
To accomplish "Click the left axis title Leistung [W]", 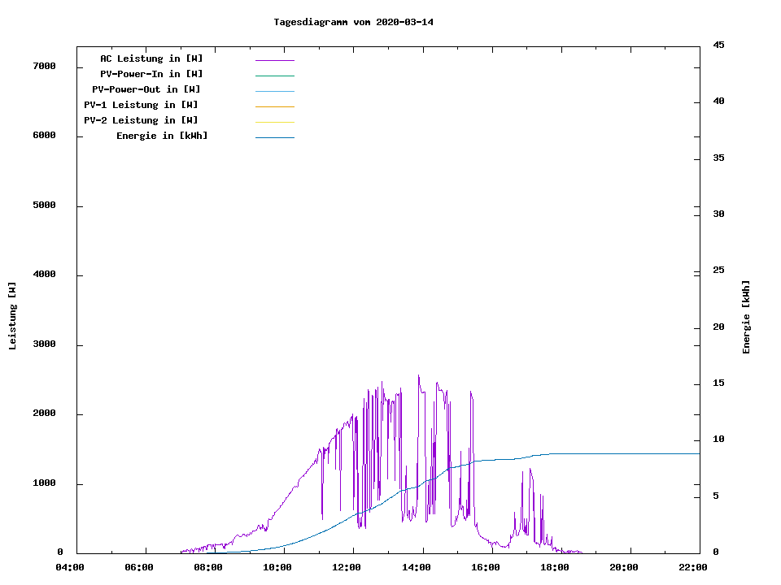I will click(12, 315).
